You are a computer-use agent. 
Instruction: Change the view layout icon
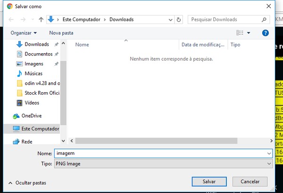click(240, 33)
